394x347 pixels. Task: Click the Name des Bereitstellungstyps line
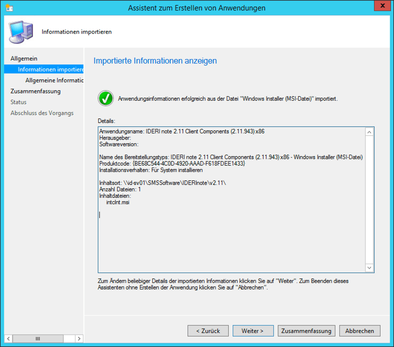tap(231, 157)
